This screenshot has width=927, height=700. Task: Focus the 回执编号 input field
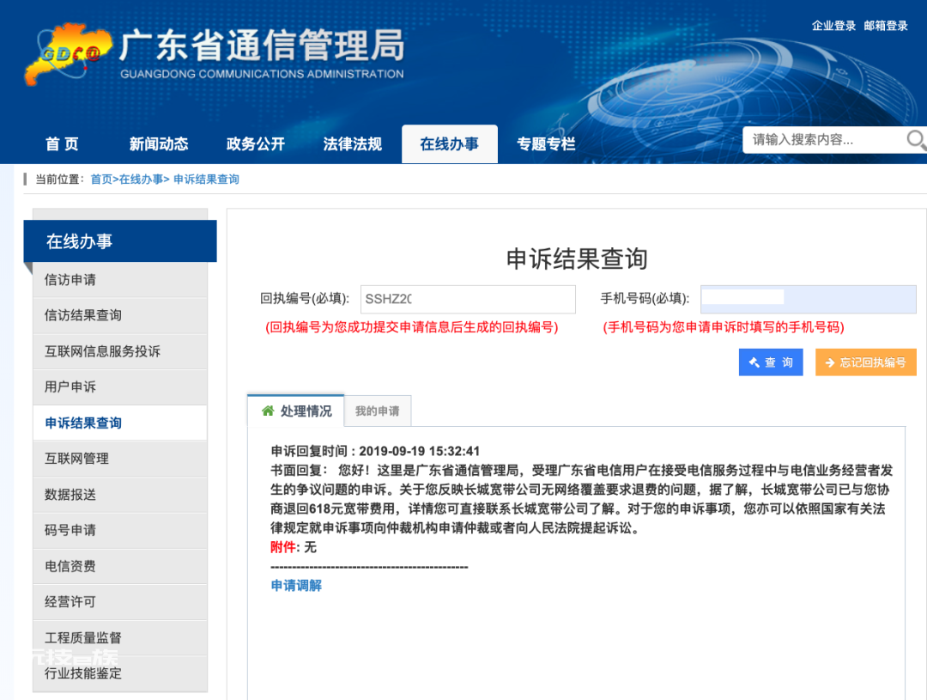coord(468,299)
